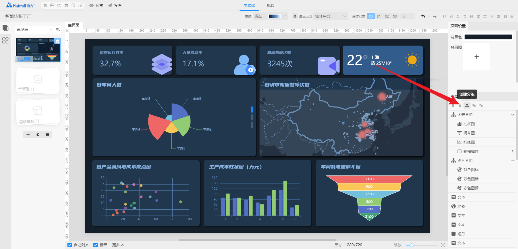This screenshot has height=249, width=518.
Task: Open the 电脑端 page list dropdown
Action: [x=35, y=30]
